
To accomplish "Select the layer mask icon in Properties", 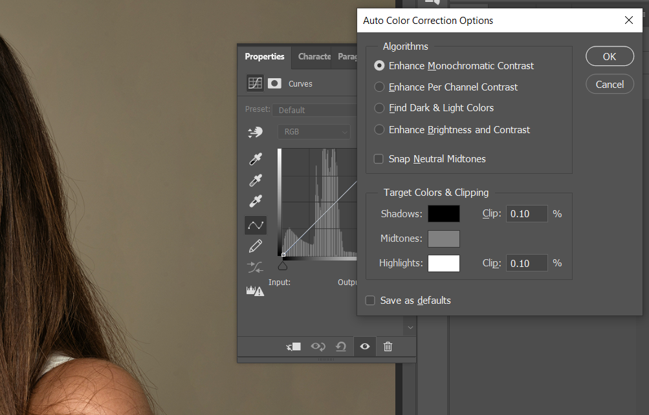I will tap(274, 83).
